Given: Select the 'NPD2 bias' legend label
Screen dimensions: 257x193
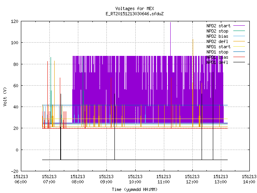Looking at the screenshot, I should [217, 36].
